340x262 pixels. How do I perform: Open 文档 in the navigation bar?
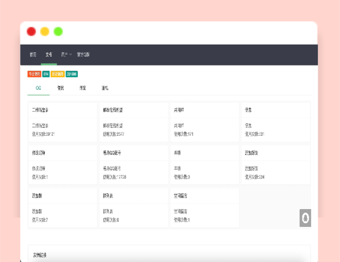49,54
